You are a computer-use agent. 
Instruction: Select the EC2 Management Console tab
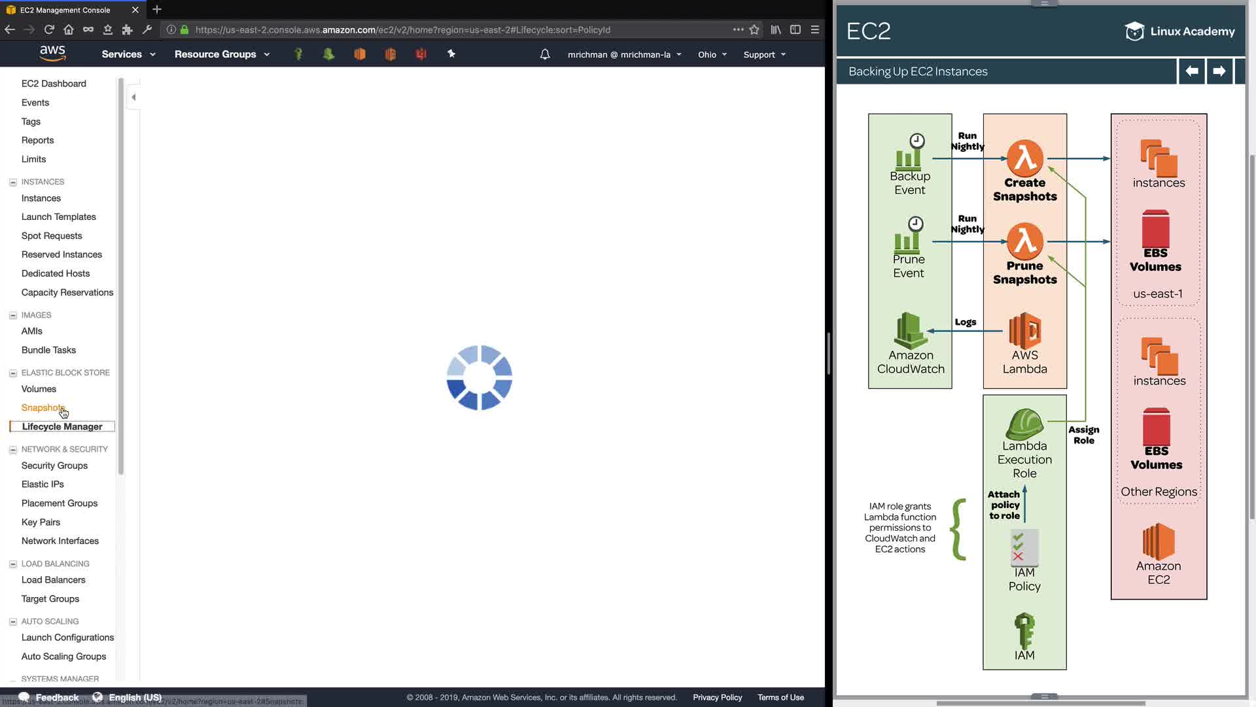tap(65, 10)
